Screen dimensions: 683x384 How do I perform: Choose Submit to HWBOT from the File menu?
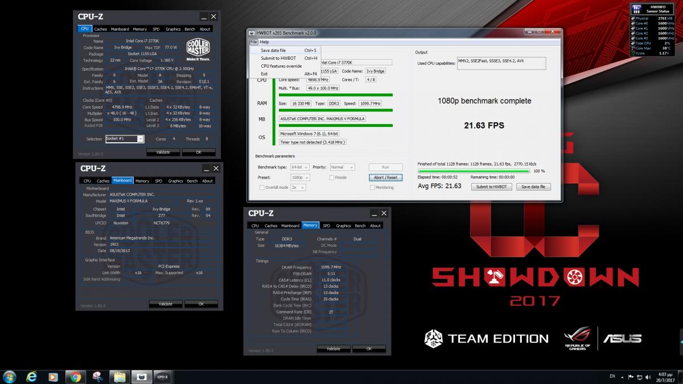tap(285, 58)
